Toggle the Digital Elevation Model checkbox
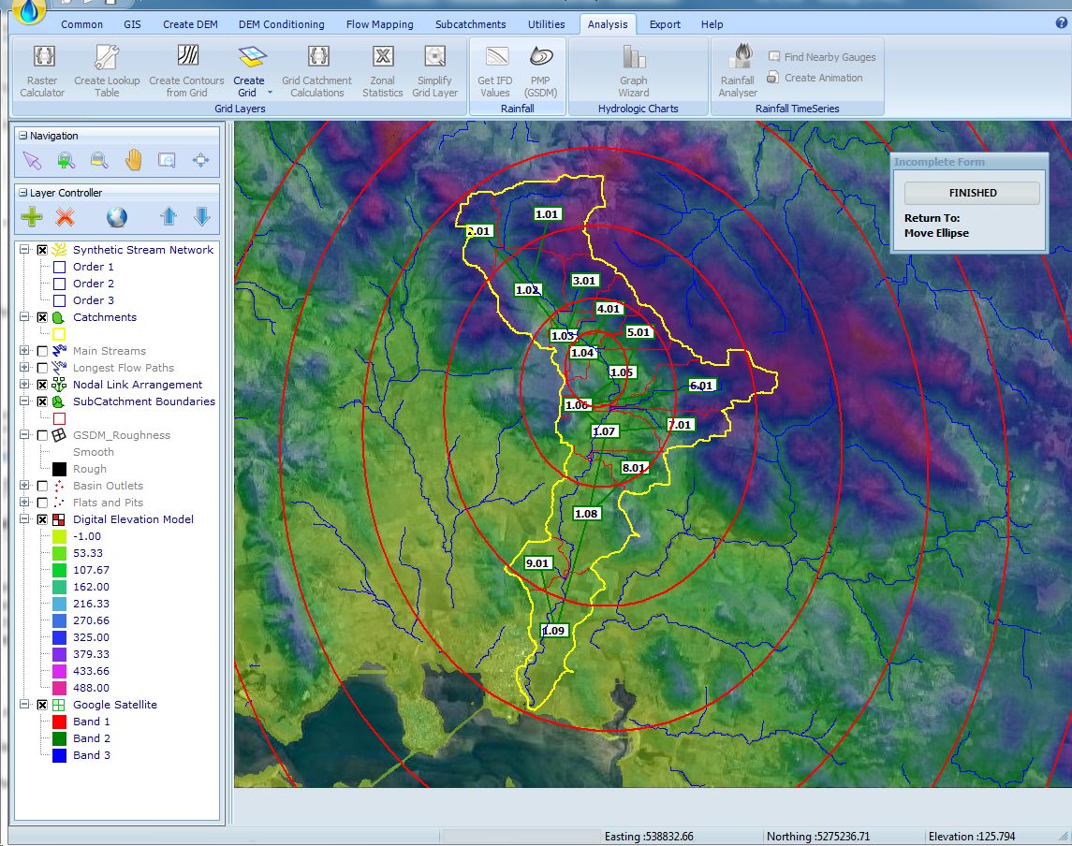 tap(42, 519)
